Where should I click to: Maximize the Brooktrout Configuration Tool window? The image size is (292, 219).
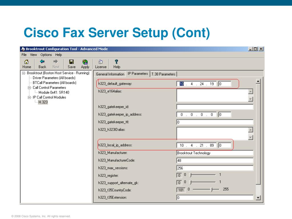[255, 49]
